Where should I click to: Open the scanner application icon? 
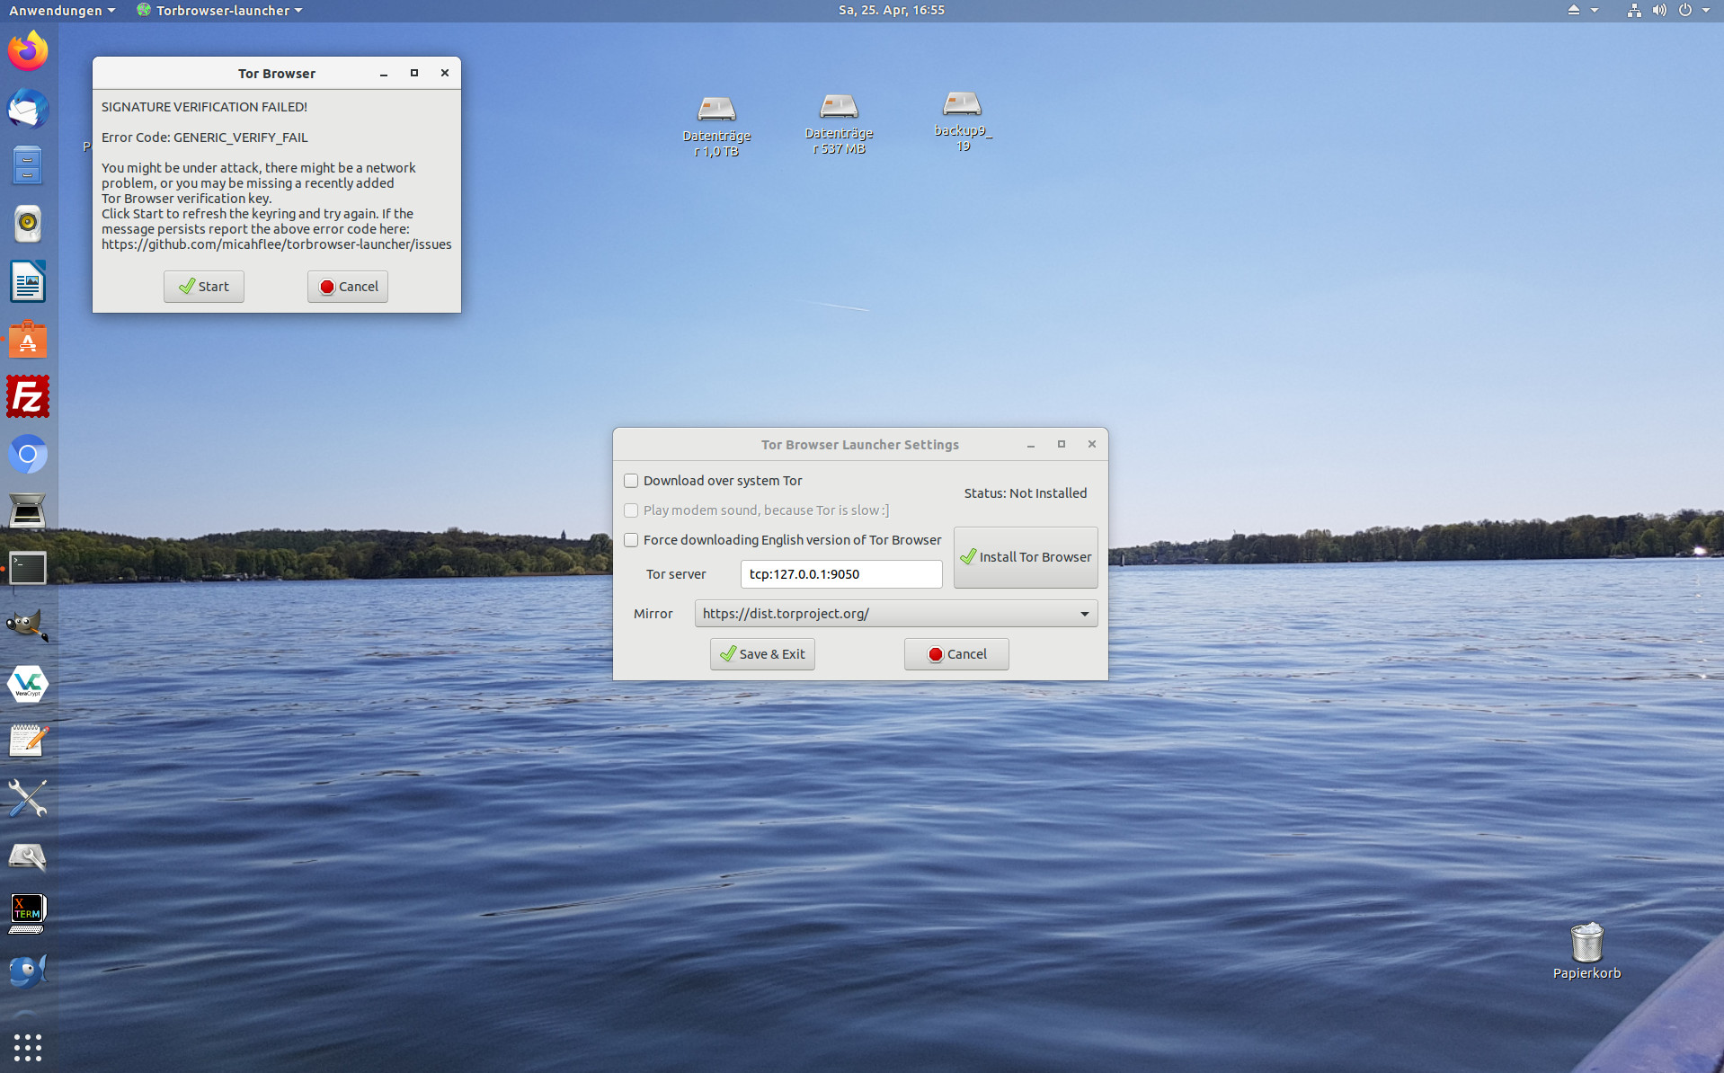tap(28, 511)
